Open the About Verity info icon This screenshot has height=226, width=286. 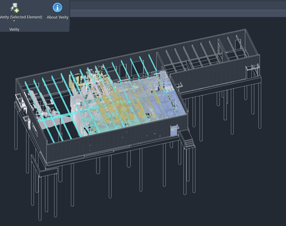(x=57, y=8)
